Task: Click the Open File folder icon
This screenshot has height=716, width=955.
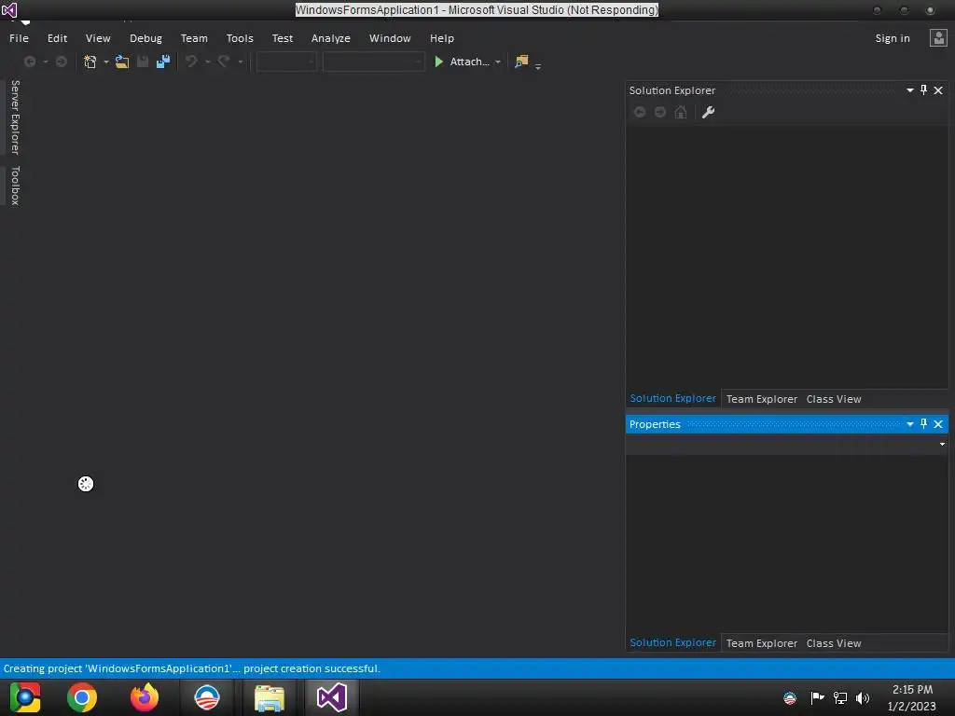Action: (x=122, y=62)
